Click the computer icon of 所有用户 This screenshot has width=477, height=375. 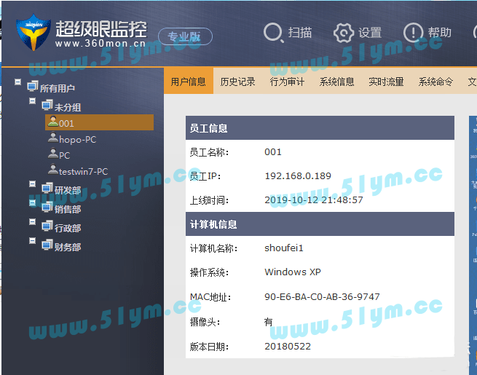click(33, 86)
